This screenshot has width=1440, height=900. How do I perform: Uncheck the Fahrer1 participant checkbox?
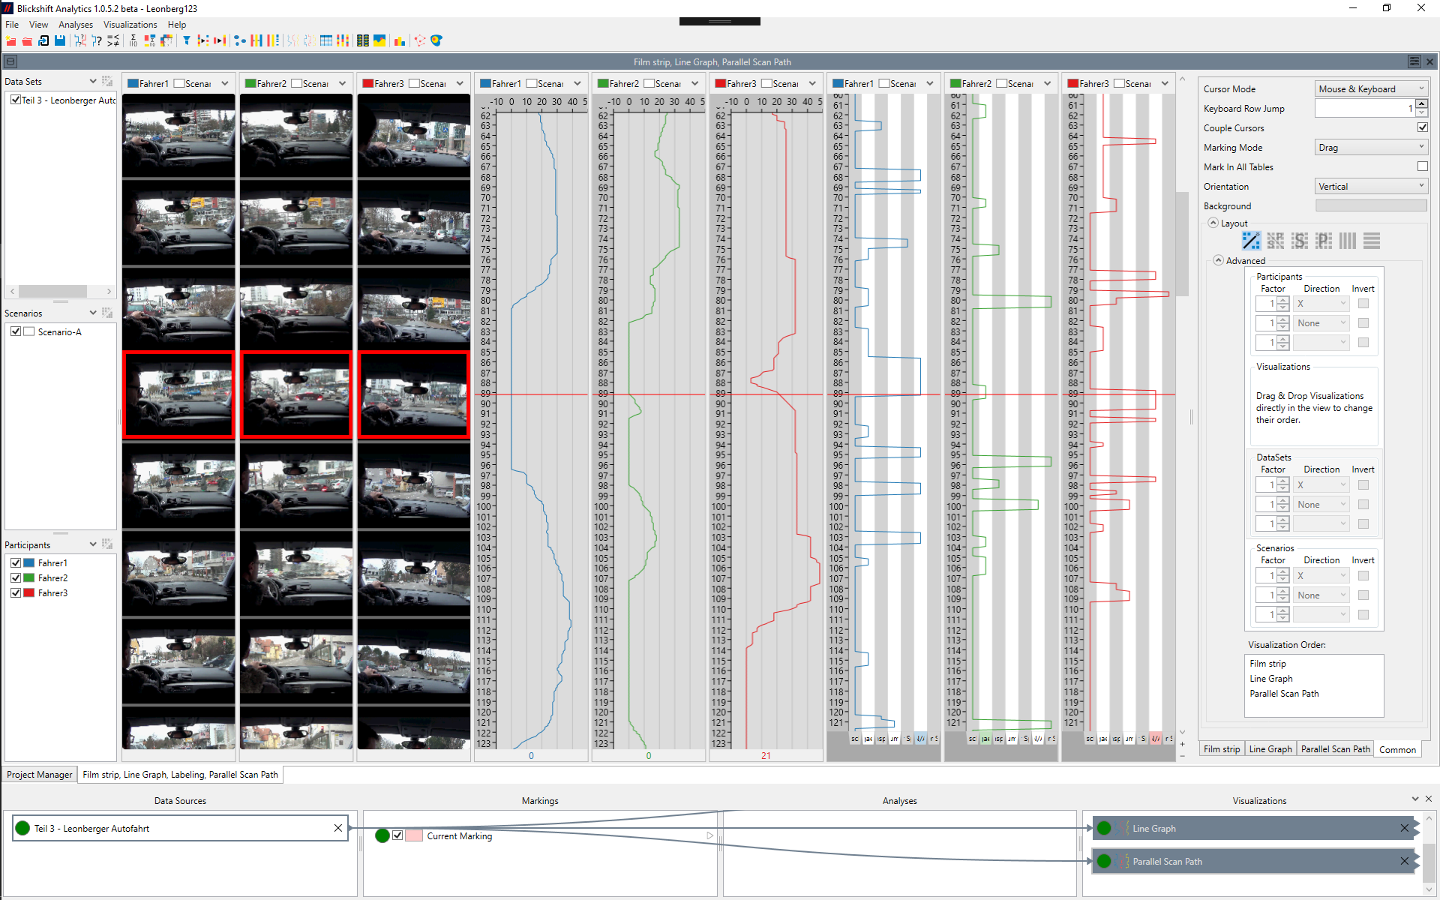(x=16, y=562)
